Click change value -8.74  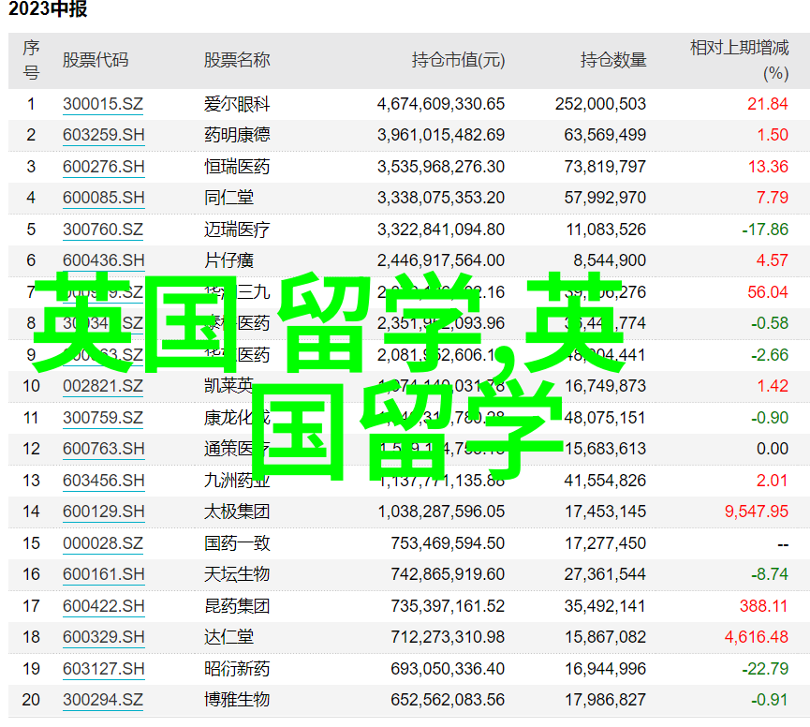[770, 574]
